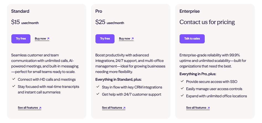Click checkmark beside manage user access controls
262x123 pixels.
point(182,88)
